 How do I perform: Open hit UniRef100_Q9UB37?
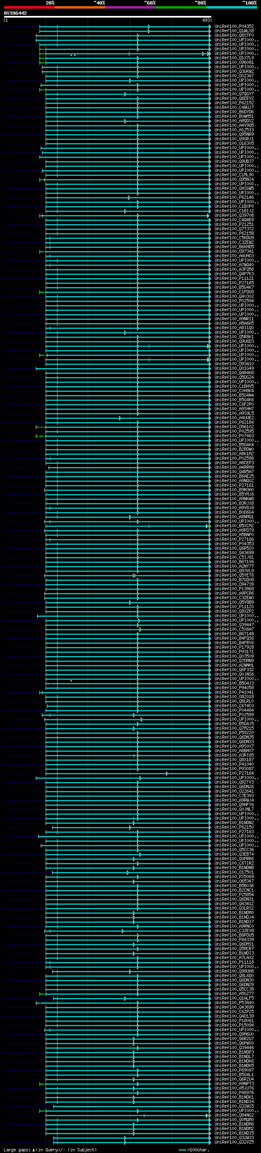click(x=234, y=162)
